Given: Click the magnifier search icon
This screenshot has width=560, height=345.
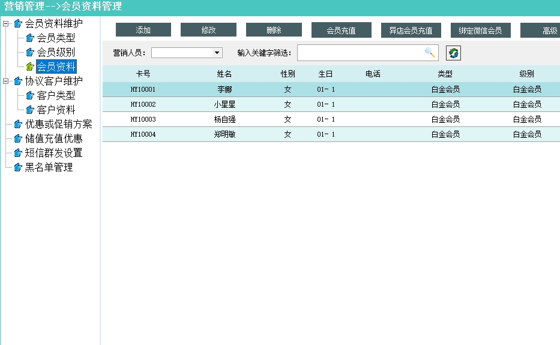Looking at the screenshot, I should tap(430, 53).
